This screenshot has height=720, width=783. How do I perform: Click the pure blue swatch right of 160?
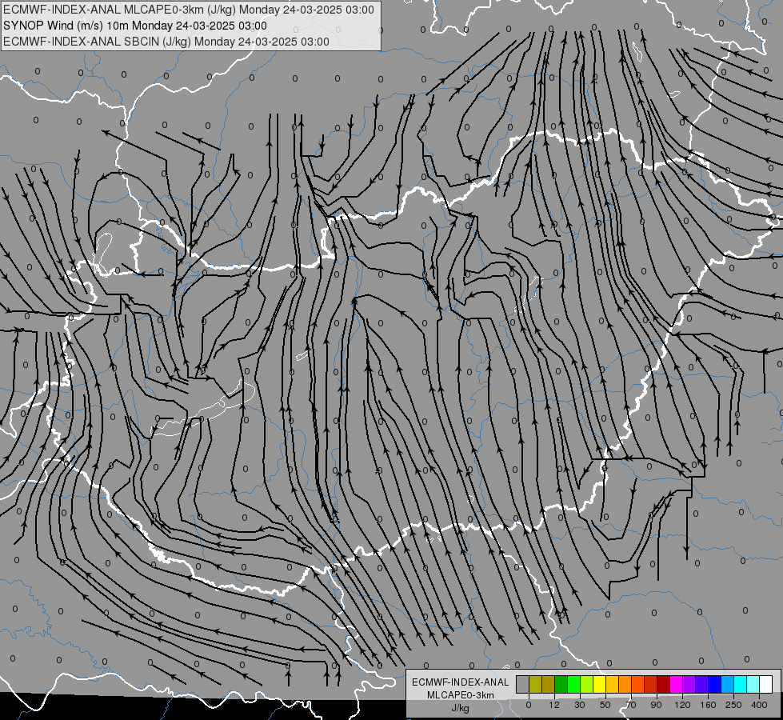click(714, 685)
